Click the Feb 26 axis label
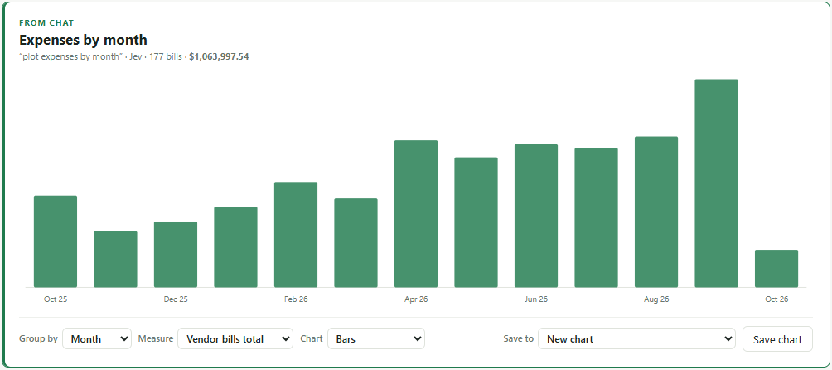Viewport: 832px width, 370px height. 296,299
